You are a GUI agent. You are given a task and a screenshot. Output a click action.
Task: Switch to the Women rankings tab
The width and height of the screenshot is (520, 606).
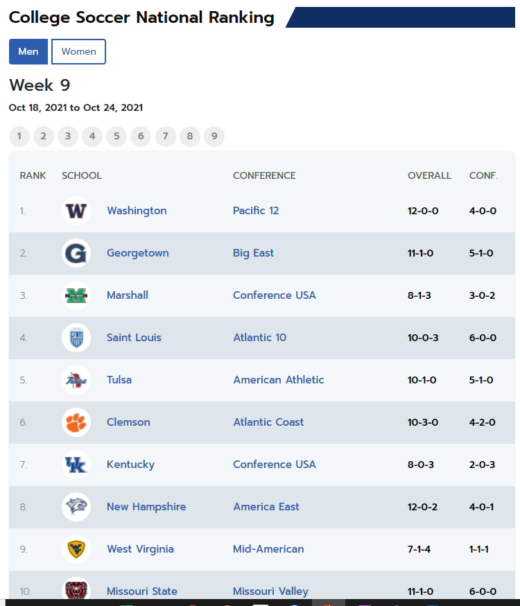pos(78,51)
